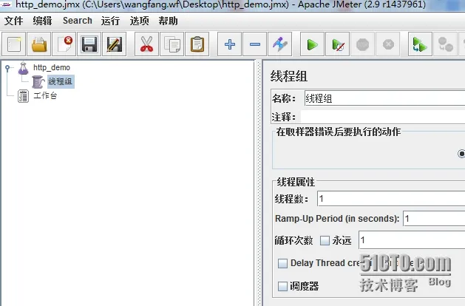The width and height of the screenshot is (465, 306).
Task: Click the JMeter feather title bar icon
Action: 6,4
